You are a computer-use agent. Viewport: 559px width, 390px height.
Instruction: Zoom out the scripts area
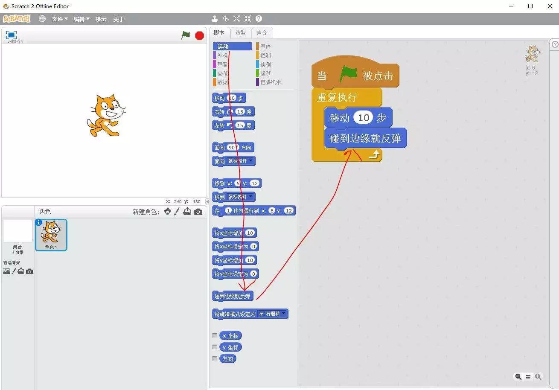518,376
